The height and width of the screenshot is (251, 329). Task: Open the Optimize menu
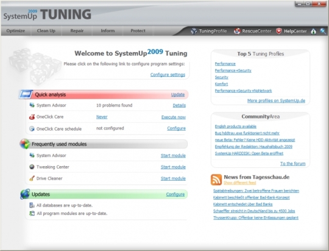pos(15,31)
